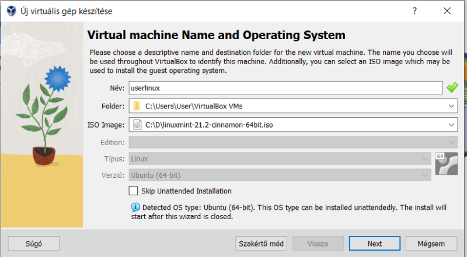Click the window title Új virtuális gép készítése

point(67,11)
